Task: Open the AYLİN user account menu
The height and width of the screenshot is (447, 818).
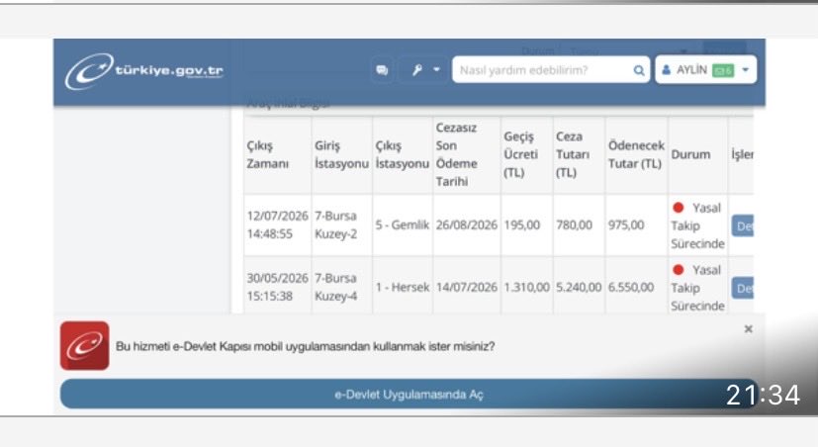Action: pos(705,69)
